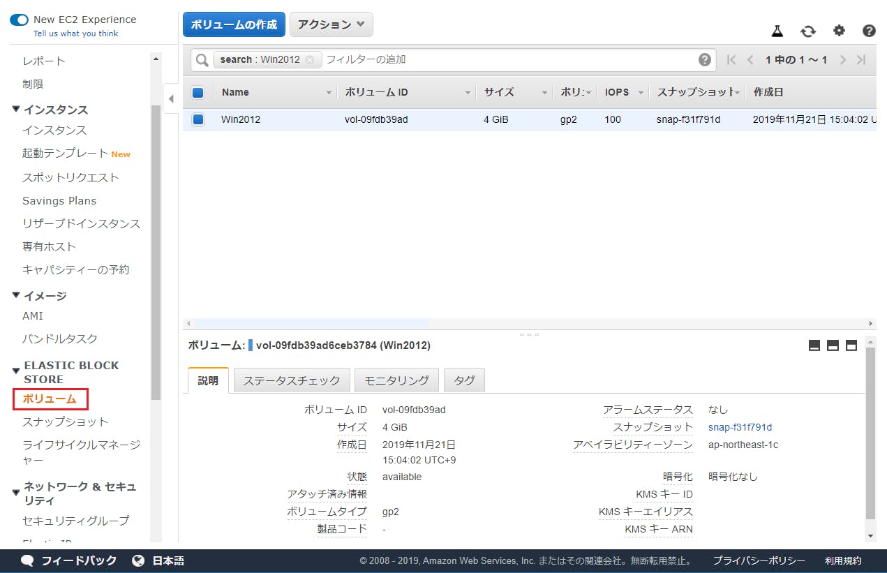Open ライフサイクルマネージャー in sidebar
This screenshot has height=573, width=887.
[x=81, y=452]
